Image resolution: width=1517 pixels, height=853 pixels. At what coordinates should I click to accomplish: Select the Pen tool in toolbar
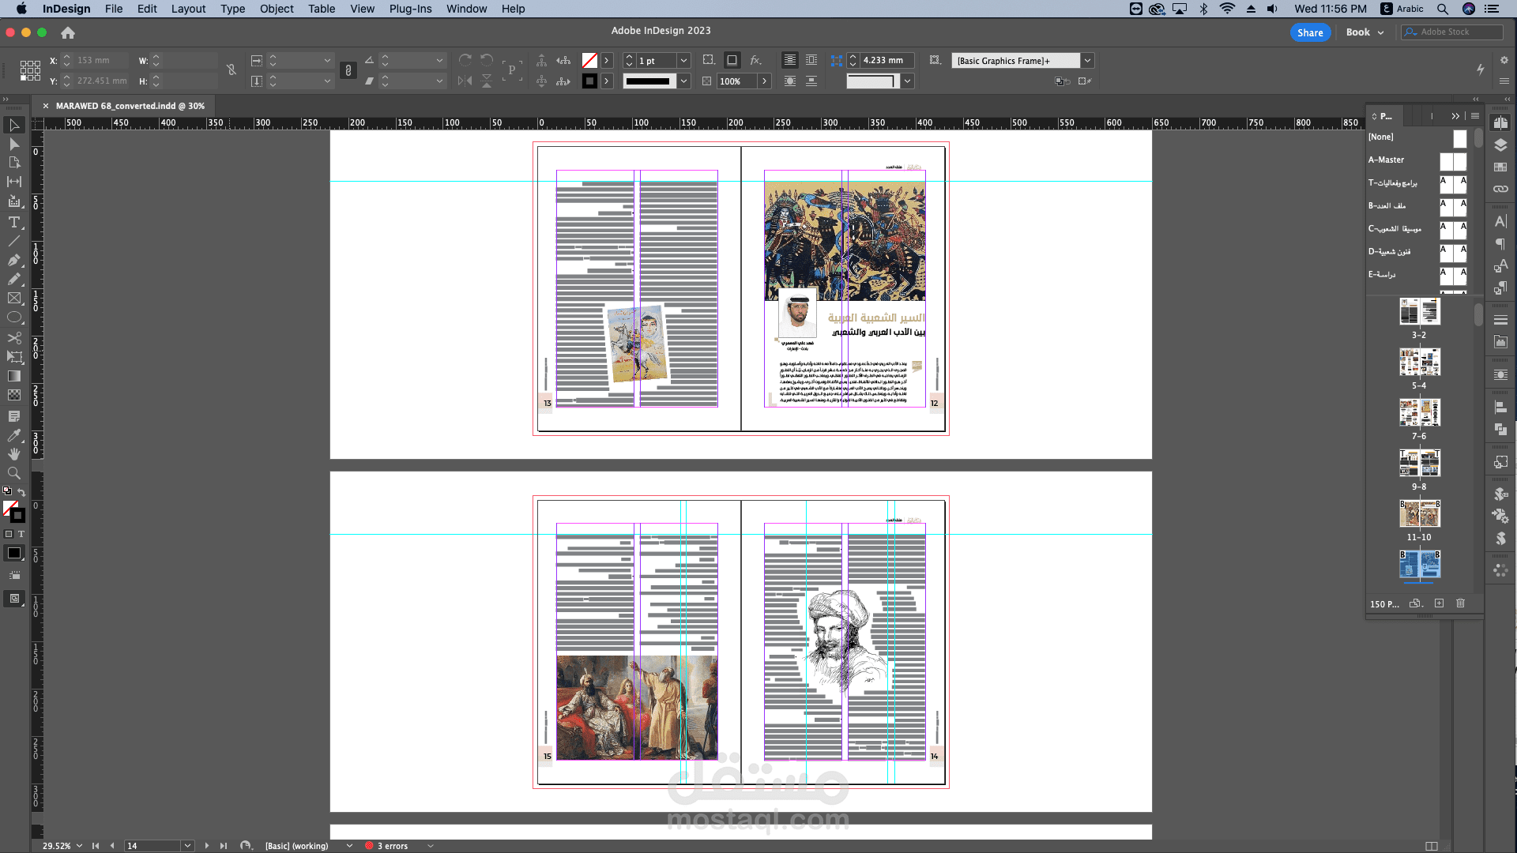click(x=14, y=260)
